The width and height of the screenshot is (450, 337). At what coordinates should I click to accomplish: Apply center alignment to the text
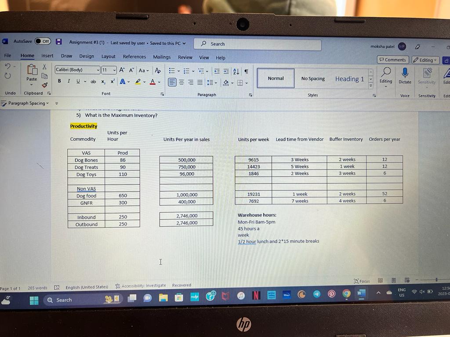[x=182, y=82]
